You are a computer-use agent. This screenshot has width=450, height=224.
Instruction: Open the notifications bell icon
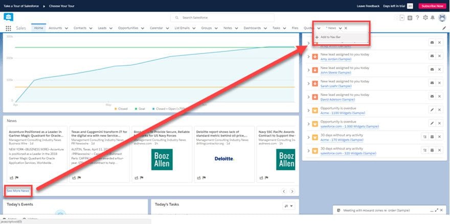[x=433, y=18]
